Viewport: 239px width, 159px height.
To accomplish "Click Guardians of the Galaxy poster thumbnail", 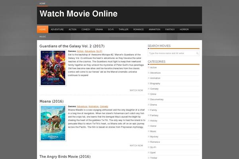I will (x=53, y=68).
